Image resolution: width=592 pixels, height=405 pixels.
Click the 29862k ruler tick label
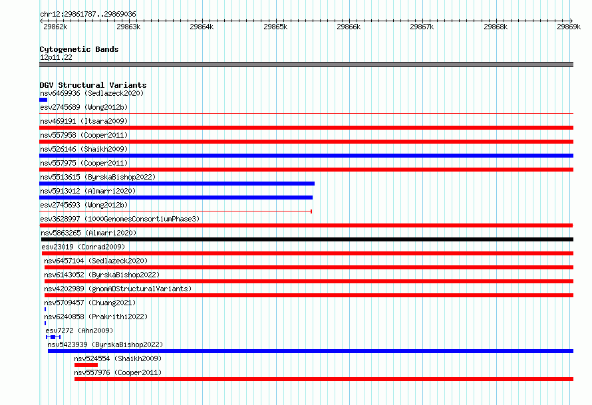tap(55, 27)
